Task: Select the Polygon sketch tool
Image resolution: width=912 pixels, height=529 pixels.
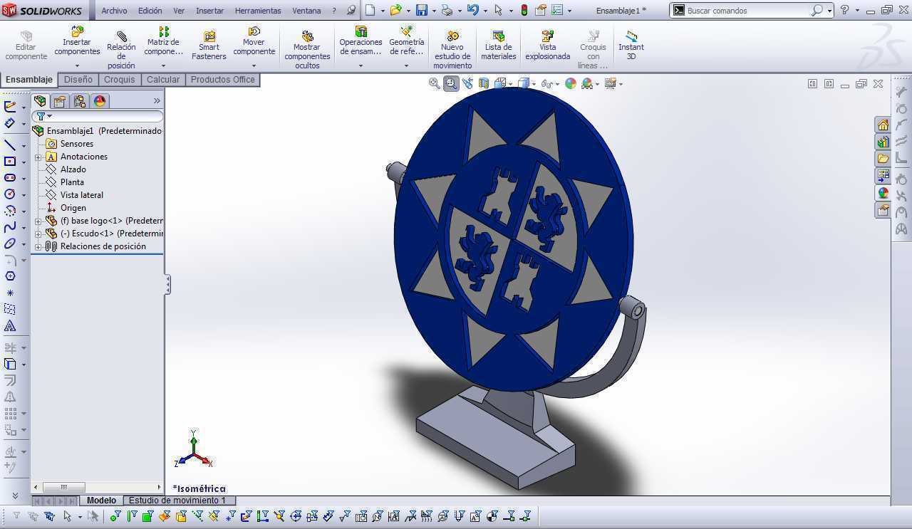Action: [x=10, y=276]
